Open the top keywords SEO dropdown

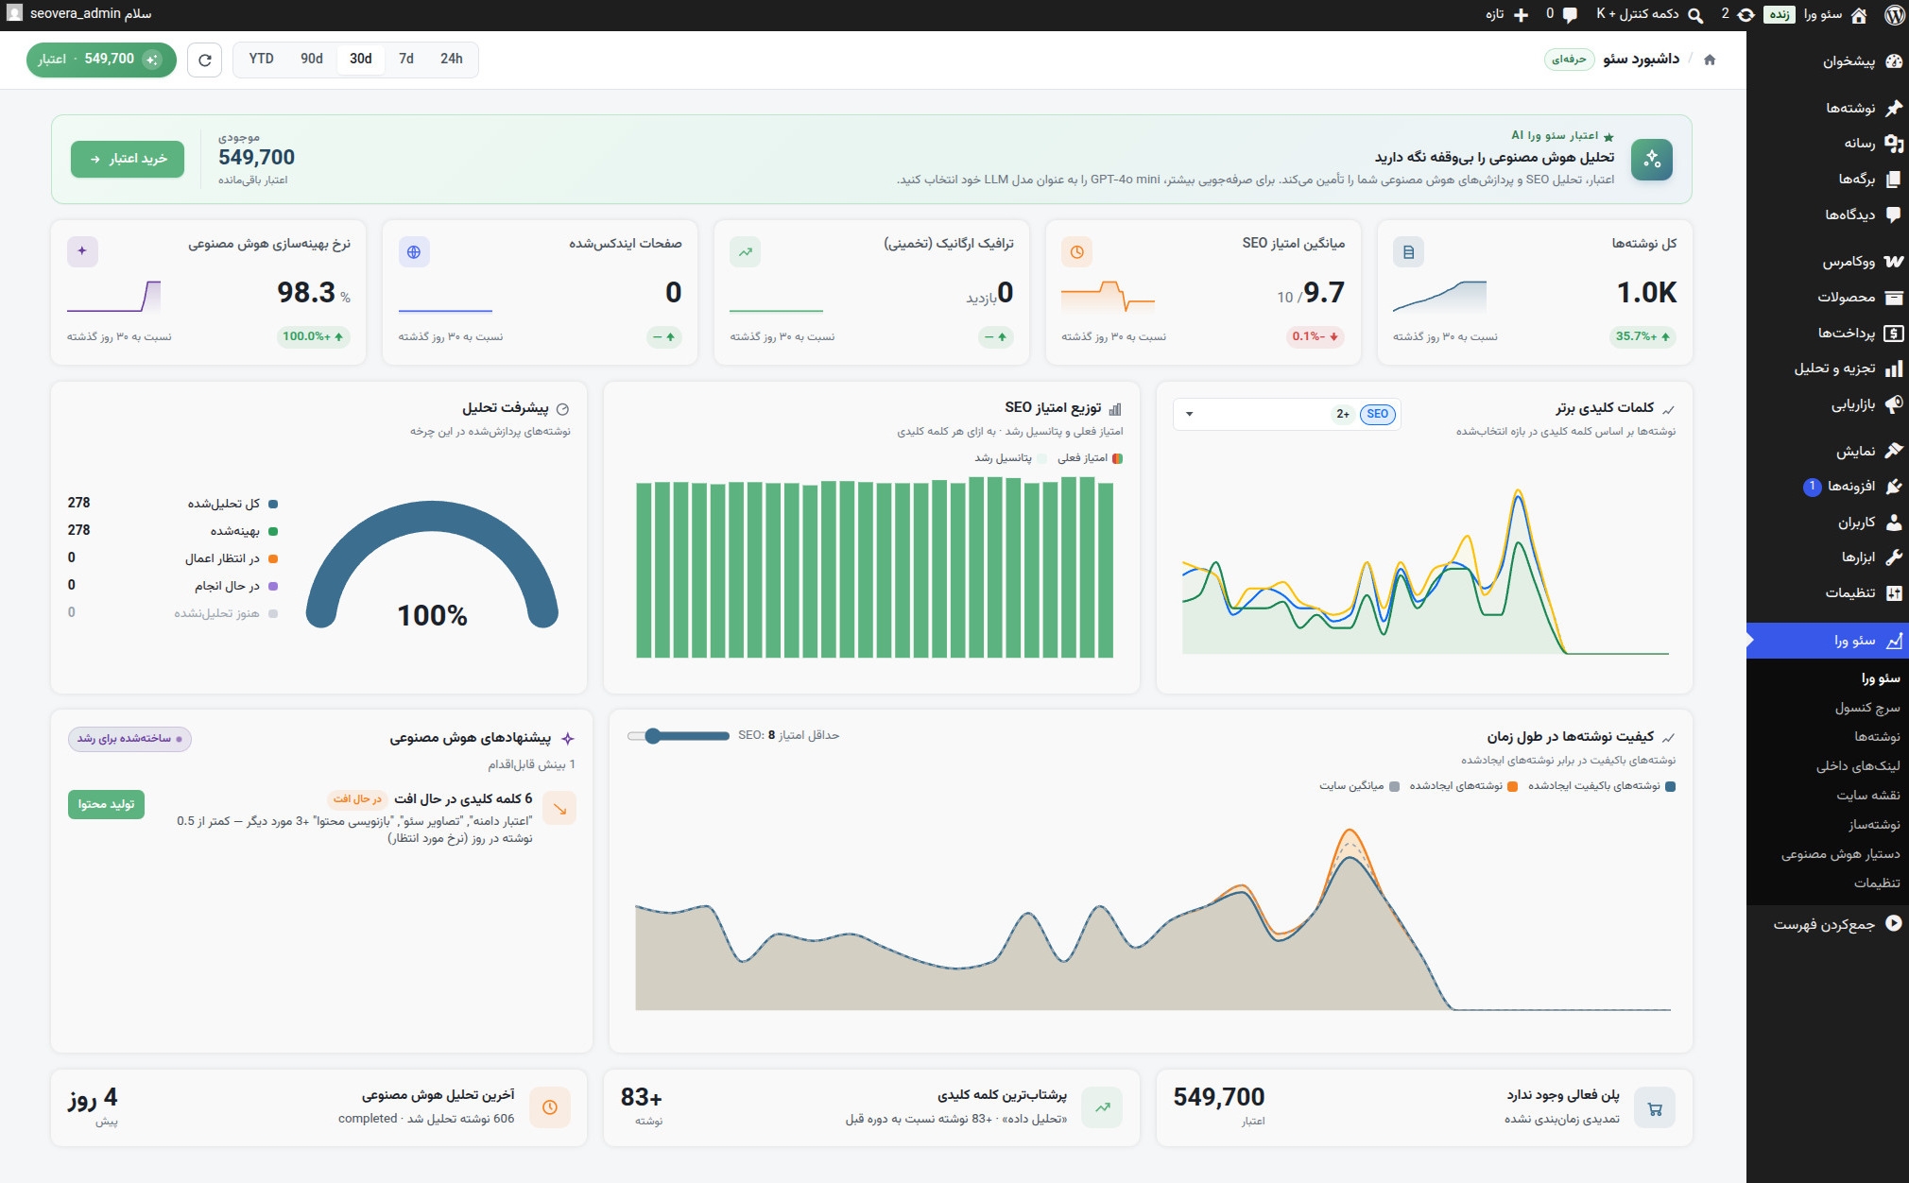point(1286,414)
